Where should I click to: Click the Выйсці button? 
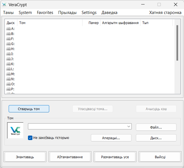pyautogui.click(x=160, y=157)
